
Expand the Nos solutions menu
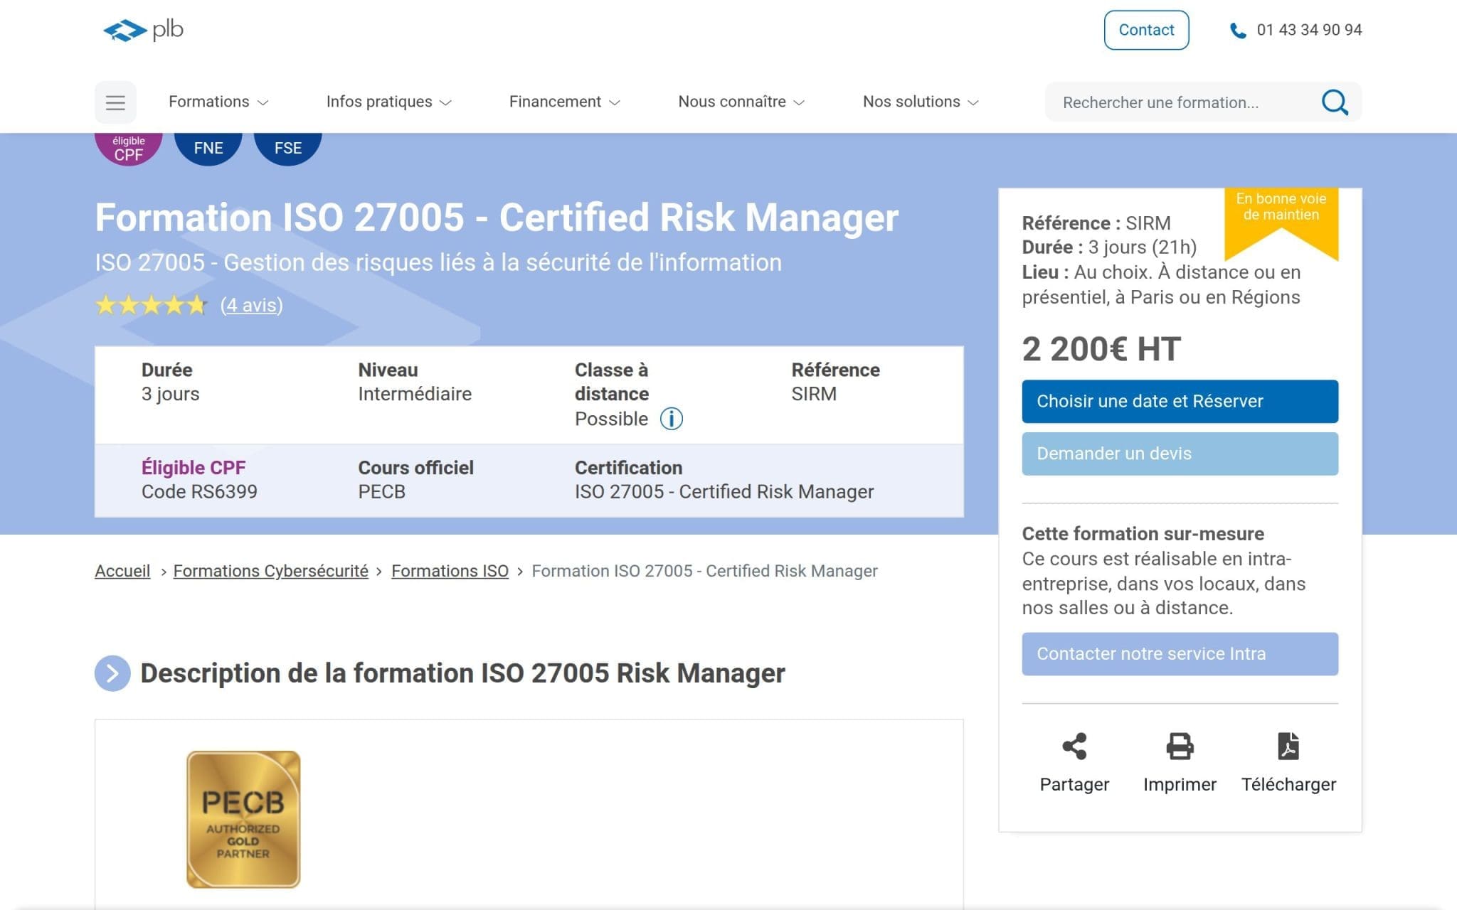click(921, 102)
